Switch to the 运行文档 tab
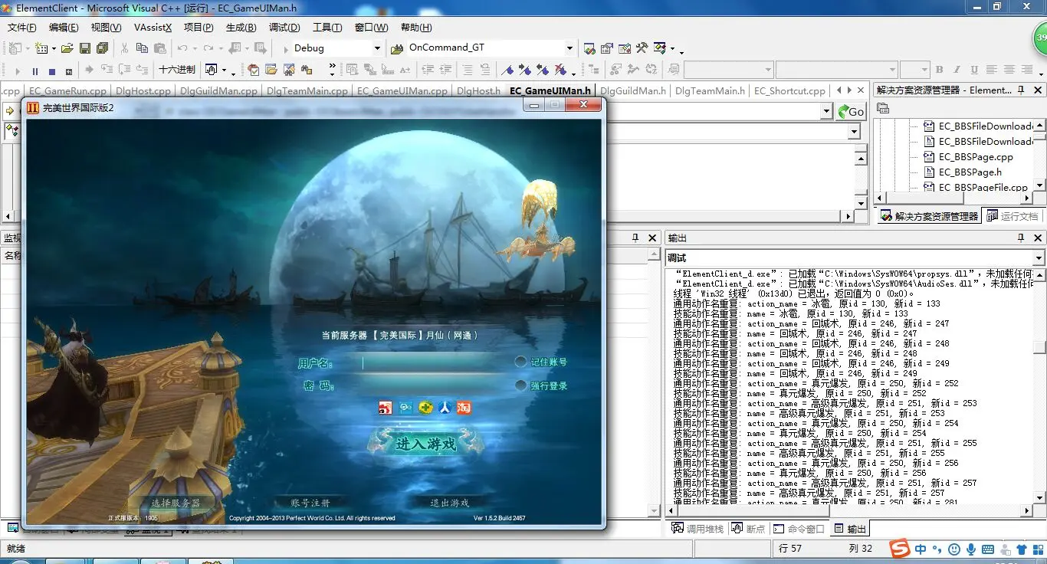Image resolution: width=1047 pixels, height=564 pixels. 1012,216
